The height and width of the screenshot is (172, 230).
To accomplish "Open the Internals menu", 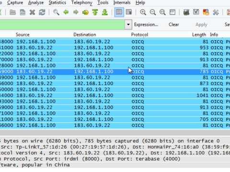I will click(122, 3).
